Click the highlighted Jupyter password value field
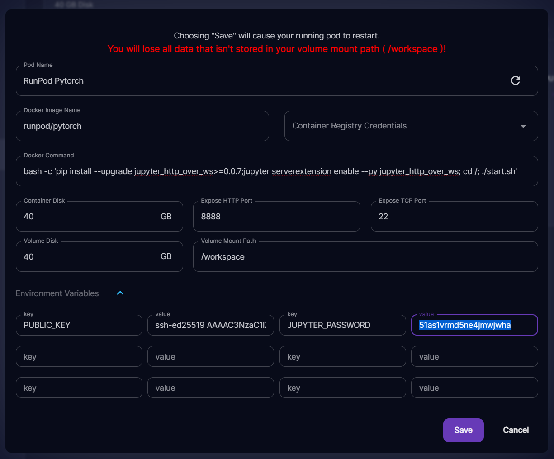This screenshot has width=554, height=459. point(474,325)
